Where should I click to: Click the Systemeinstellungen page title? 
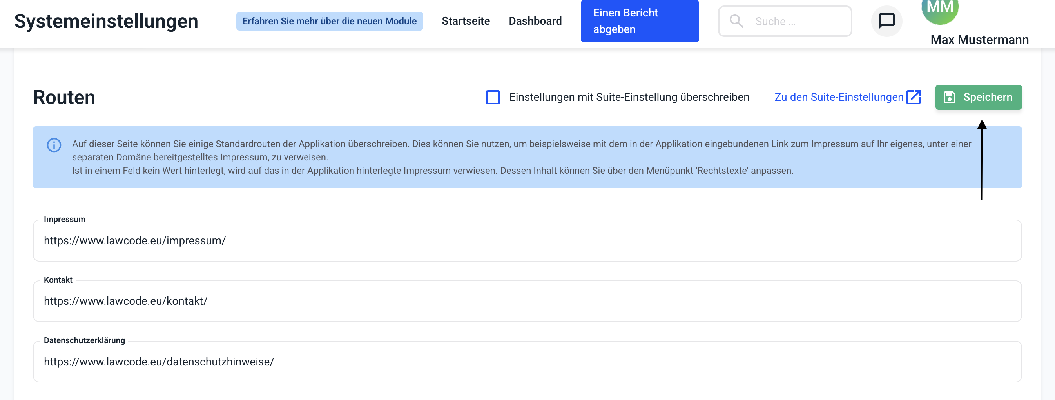[x=106, y=21]
